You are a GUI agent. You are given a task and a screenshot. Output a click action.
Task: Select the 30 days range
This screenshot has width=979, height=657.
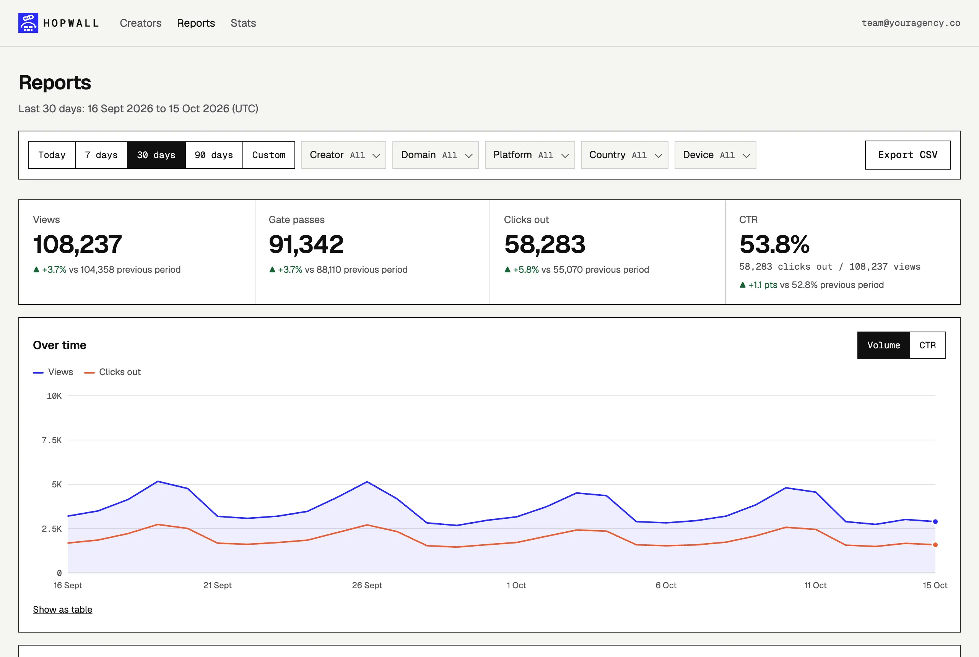[156, 155]
